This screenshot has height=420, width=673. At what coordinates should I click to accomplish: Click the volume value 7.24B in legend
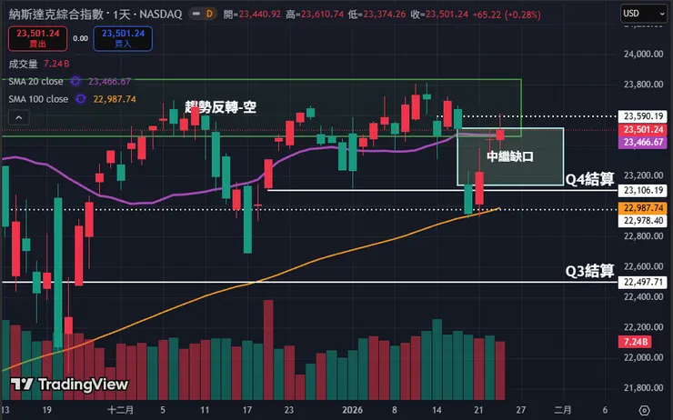(x=56, y=64)
